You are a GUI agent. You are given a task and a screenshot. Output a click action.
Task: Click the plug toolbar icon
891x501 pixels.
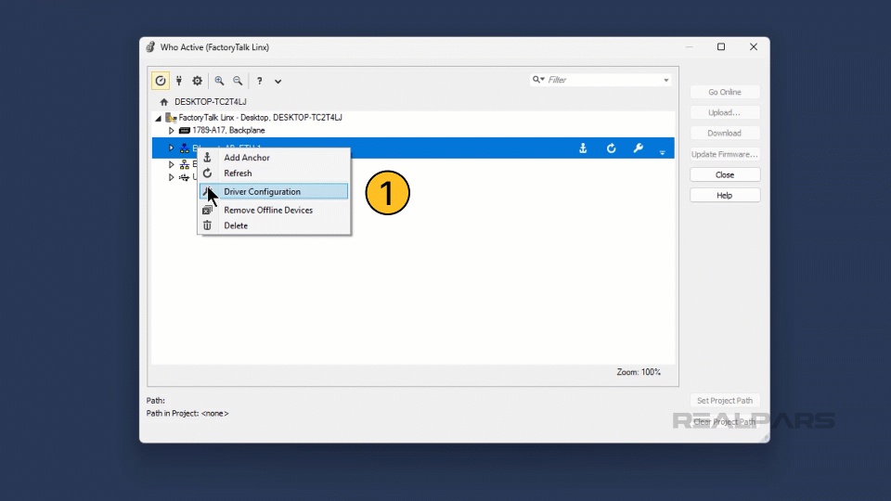pyautogui.click(x=179, y=81)
